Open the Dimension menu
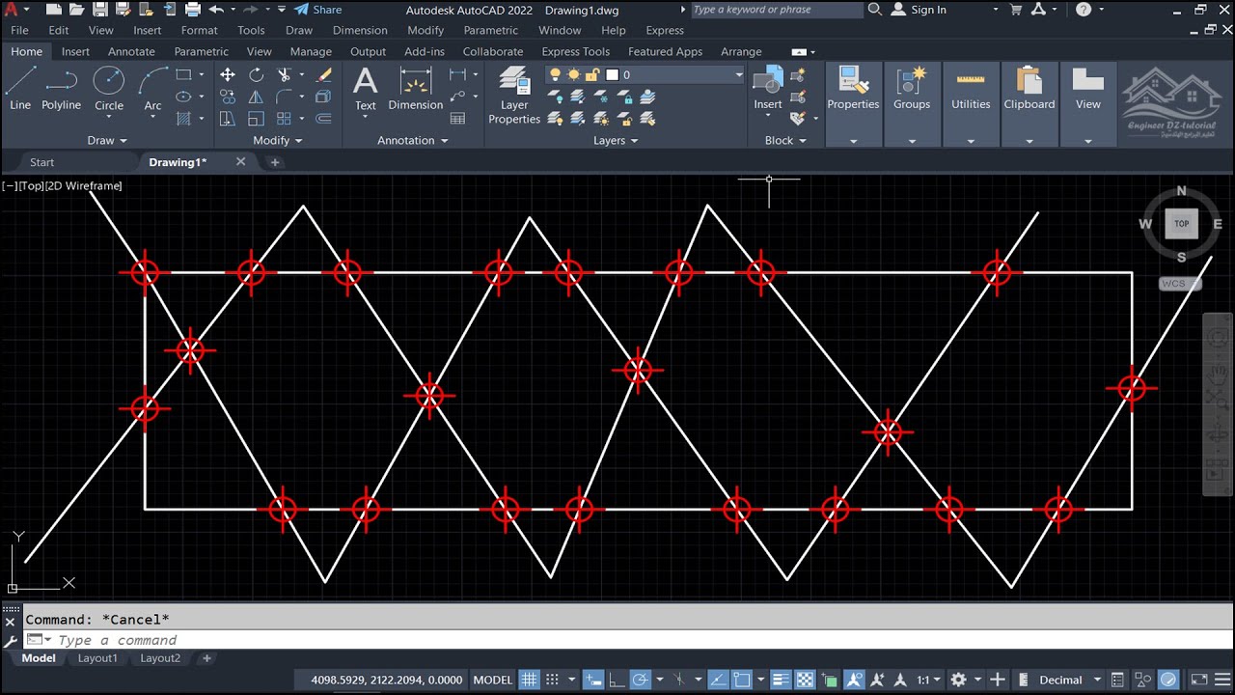The image size is (1235, 695). (x=360, y=30)
